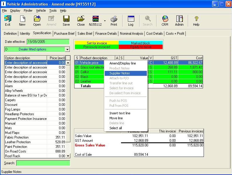
Task: Launch the CRM globe icon
Action: pos(165,20)
